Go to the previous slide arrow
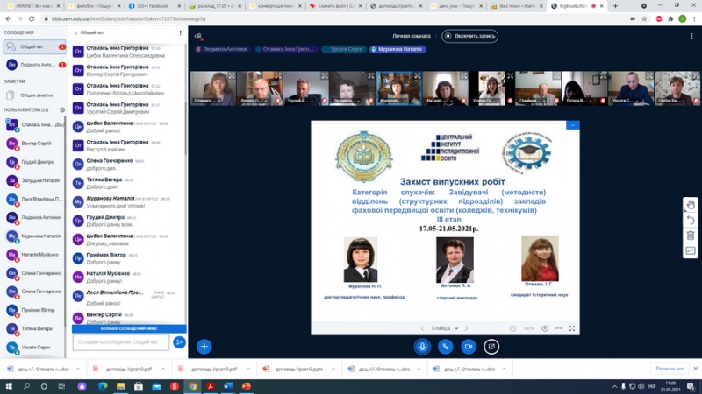This screenshot has height=394, width=702. pos(422,328)
